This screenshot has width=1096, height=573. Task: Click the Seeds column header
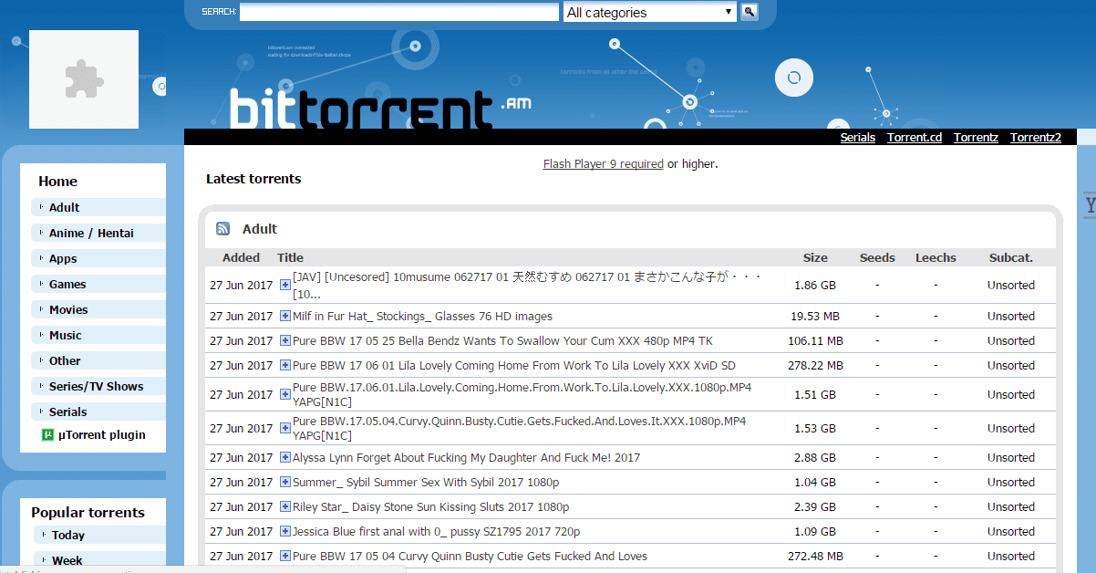(877, 257)
